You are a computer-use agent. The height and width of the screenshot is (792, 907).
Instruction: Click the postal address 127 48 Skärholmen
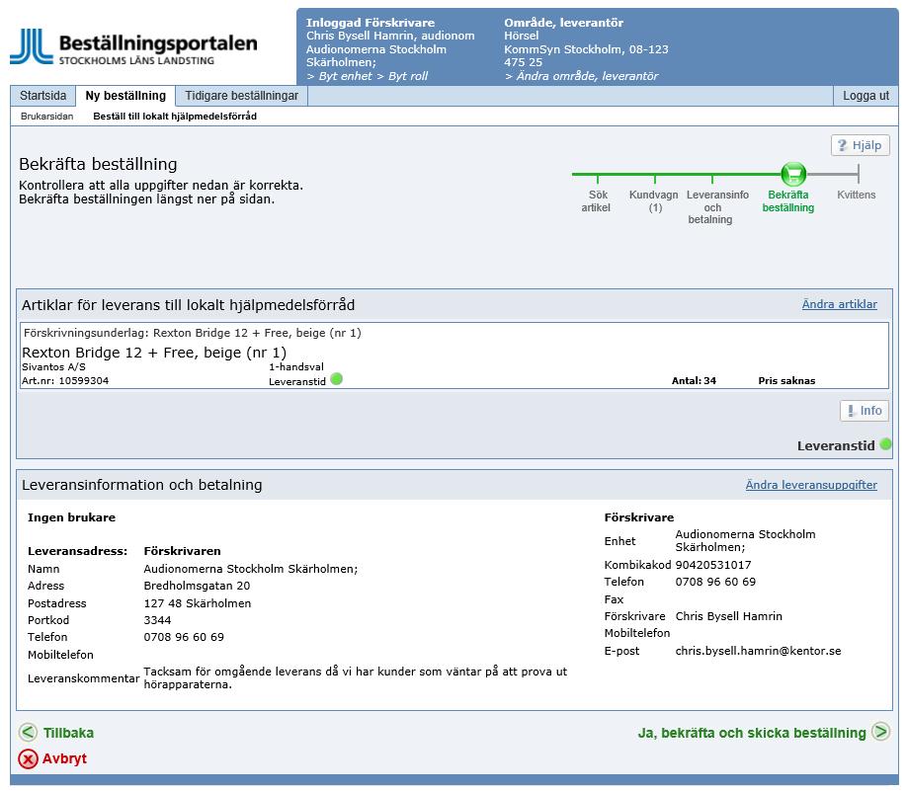[x=198, y=603]
